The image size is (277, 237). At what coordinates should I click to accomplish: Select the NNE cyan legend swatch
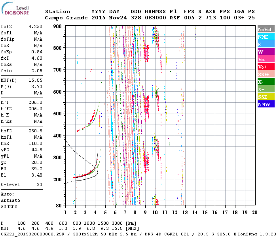pyautogui.click(x=266, y=37)
